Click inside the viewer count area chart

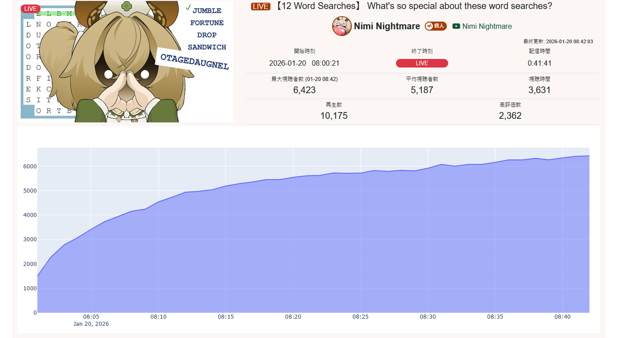313,230
